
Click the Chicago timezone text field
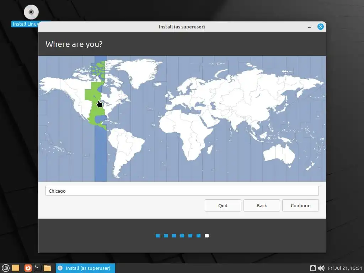182,191
